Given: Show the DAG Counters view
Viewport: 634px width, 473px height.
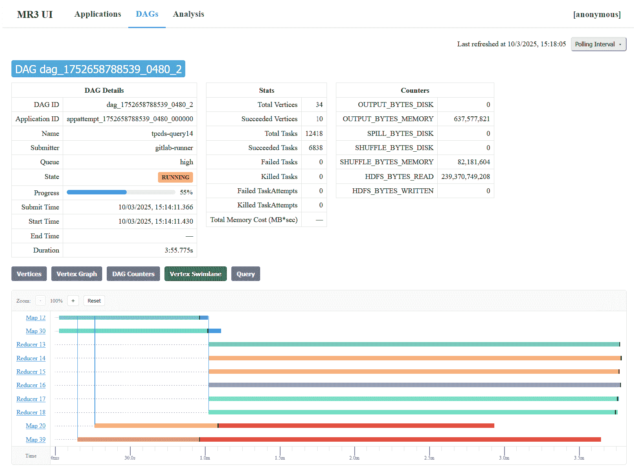Looking at the screenshot, I should [133, 274].
